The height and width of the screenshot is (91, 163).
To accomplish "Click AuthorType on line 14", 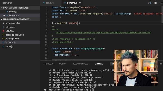I will 66,49.
